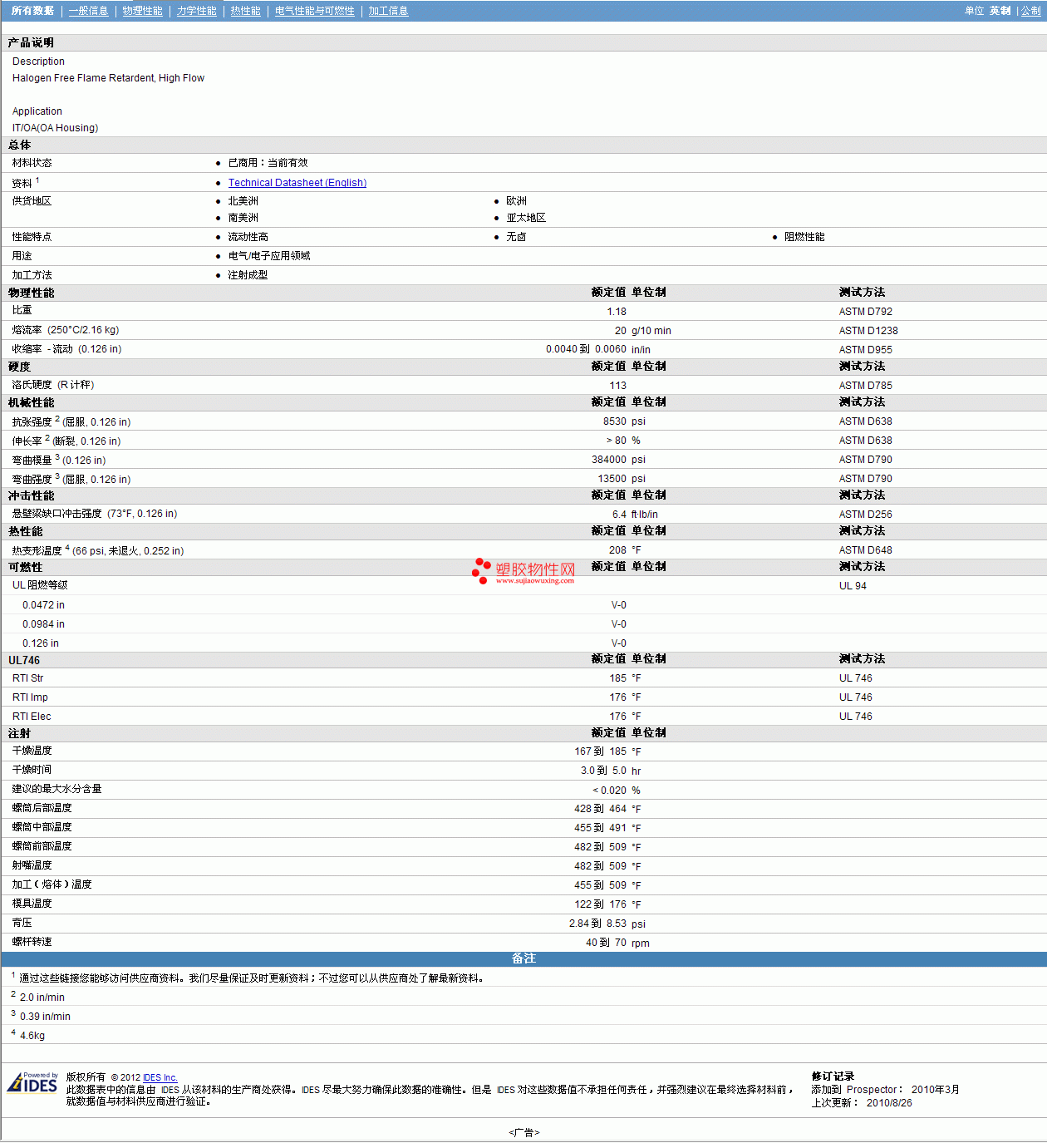Click the 收缩率 value 0.0040 到 0.0060
Screen dimensions: 1047x1143
[586, 349]
